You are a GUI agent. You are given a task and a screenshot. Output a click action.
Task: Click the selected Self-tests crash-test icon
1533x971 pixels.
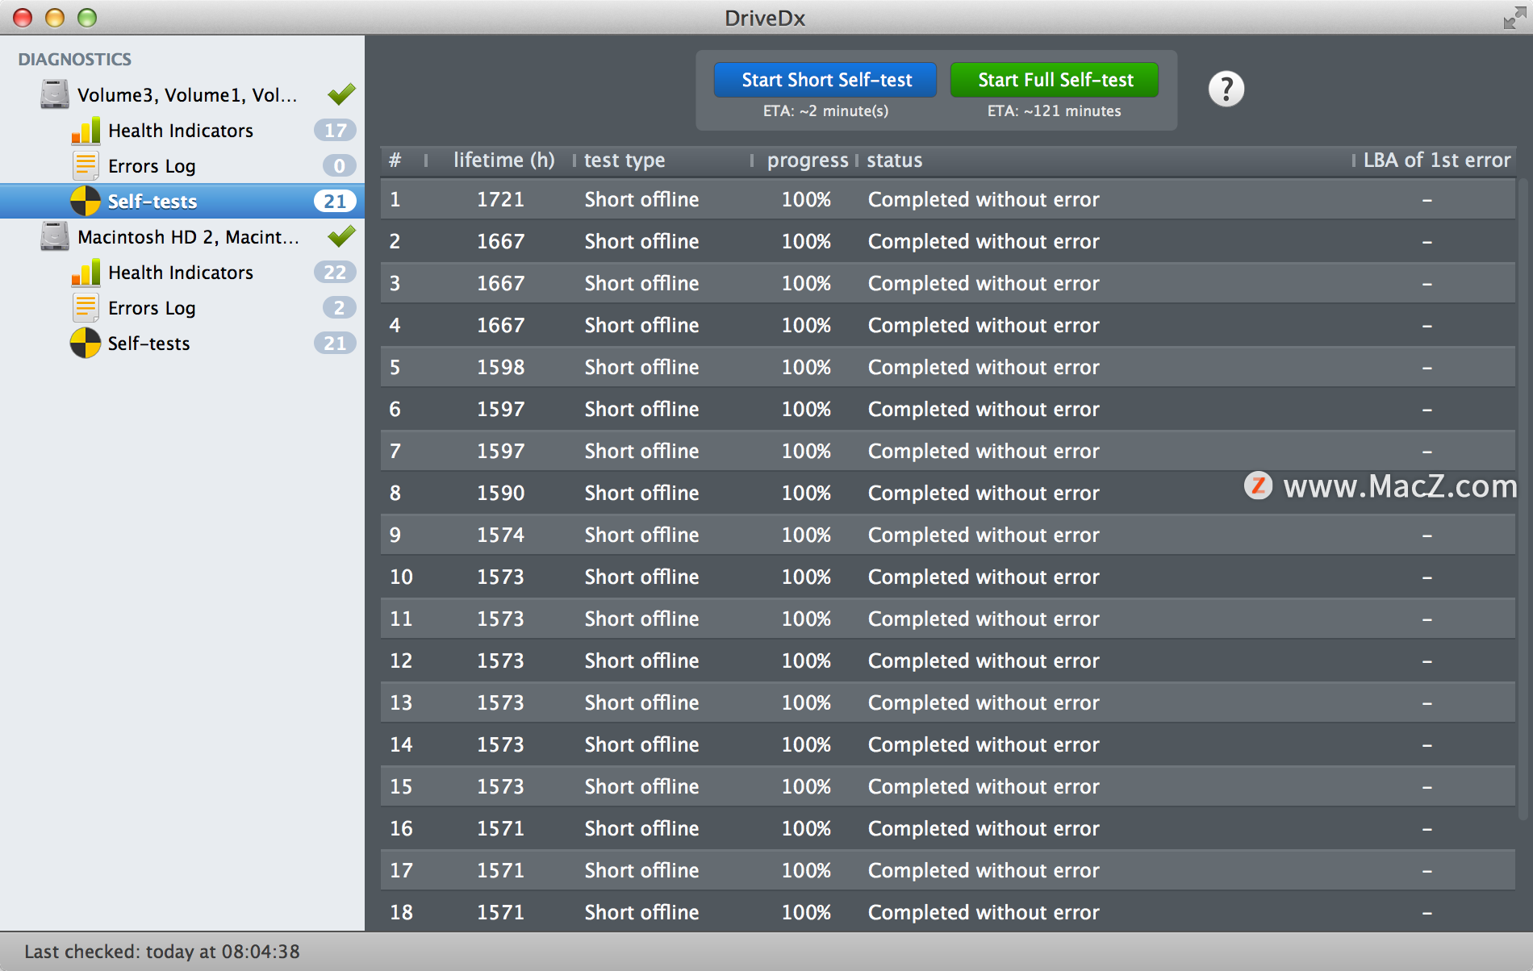pyautogui.click(x=86, y=201)
